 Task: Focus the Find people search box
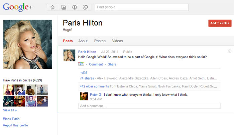coord(142,7)
